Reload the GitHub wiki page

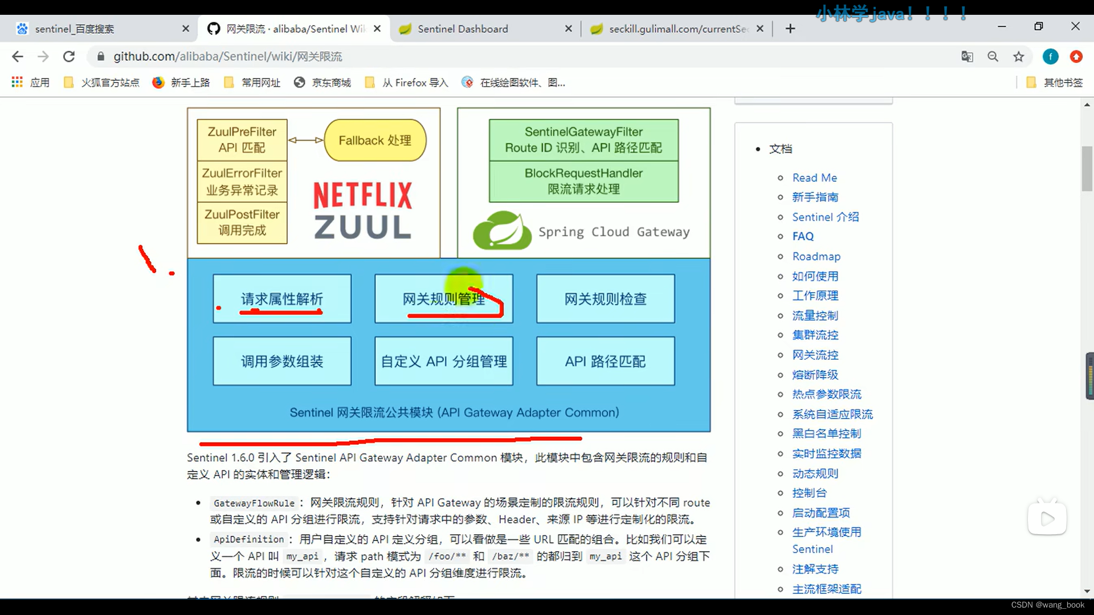[69, 56]
